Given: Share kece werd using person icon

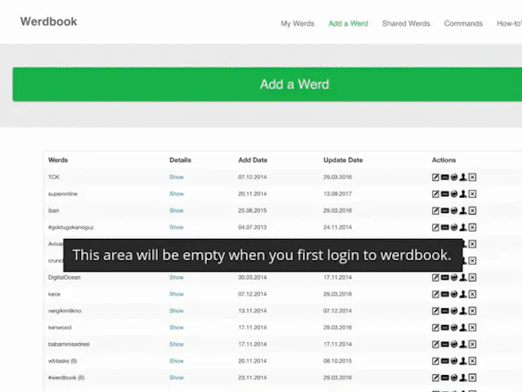Looking at the screenshot, I should [x=463, y=294].
